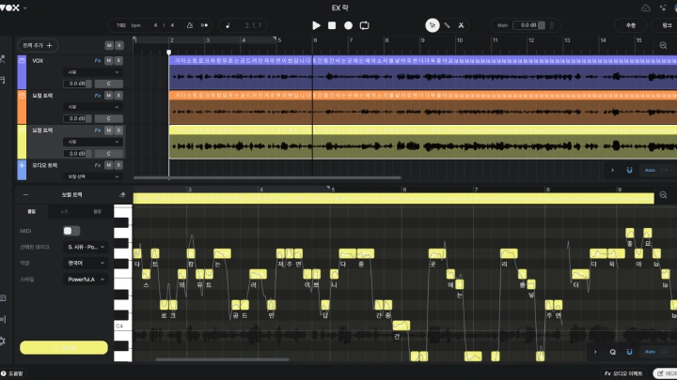The width and height of the screenshot is (677, 380).
Task: Open the selected take dropdown '5. 시유'
Action: (86, 247)
